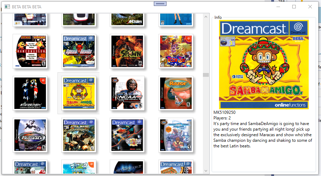Image resolution: width=321 pixels, height=176 pixels.
Task: Select the Dreamcast spaceship shooter cover
Action: [x=127, y=135]
